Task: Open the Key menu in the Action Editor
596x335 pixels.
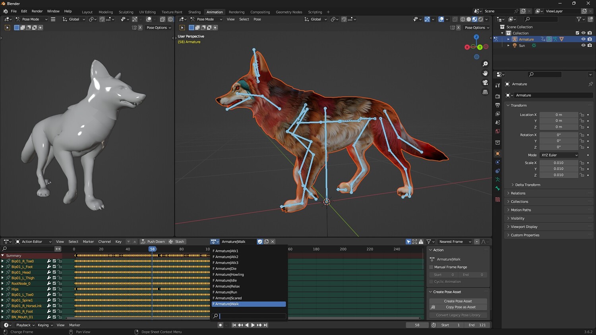Action: click(118, 242)
